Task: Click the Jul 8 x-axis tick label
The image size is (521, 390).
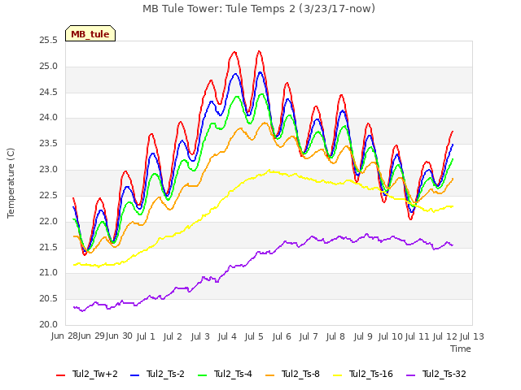Action: pos(335,336)
